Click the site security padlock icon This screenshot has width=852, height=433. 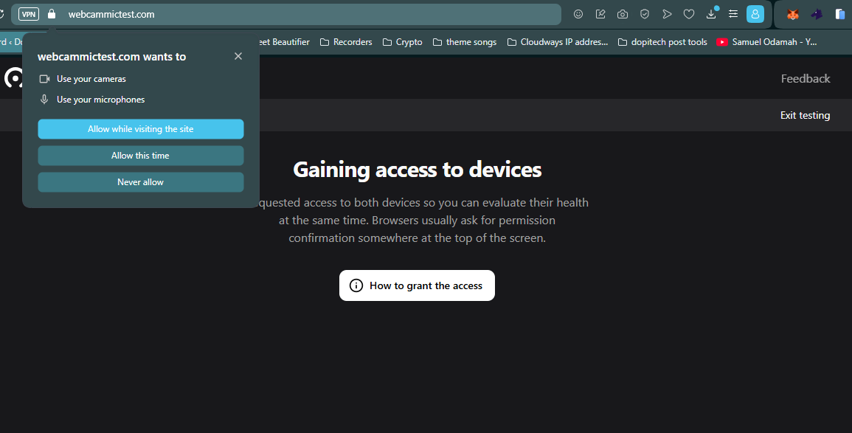[51, 14]
